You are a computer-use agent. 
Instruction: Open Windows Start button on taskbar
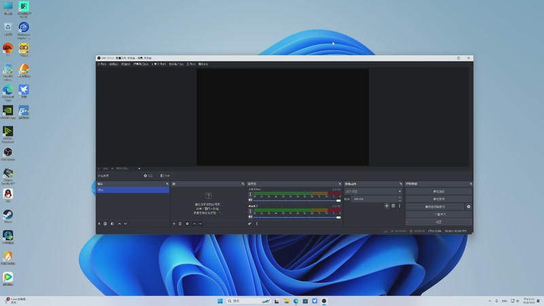(x=220, y=301)
